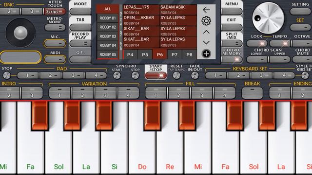This screenshot has height=175, width=312.
Task: Click the SETTING button
Action: [300, 11]
